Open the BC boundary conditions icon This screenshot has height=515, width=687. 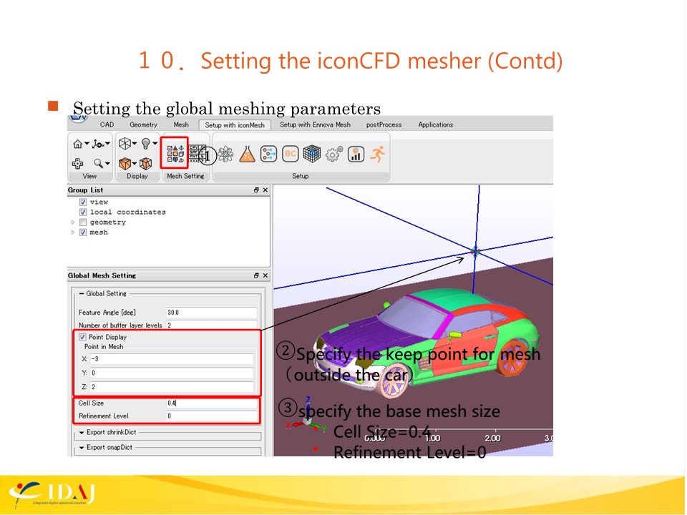(291, 154)
